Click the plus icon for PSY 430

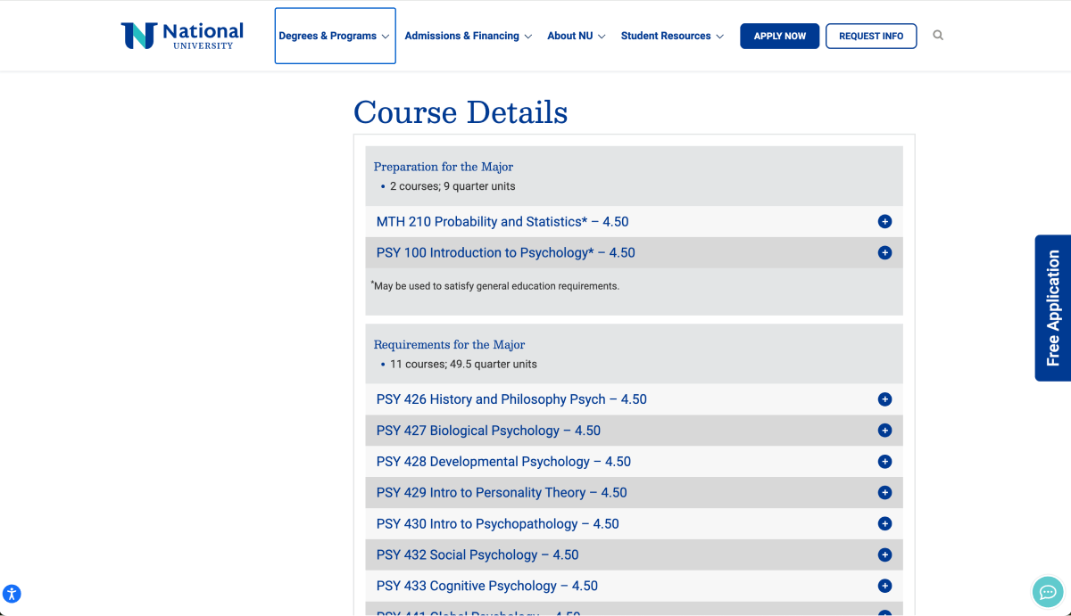click(884, 523)
